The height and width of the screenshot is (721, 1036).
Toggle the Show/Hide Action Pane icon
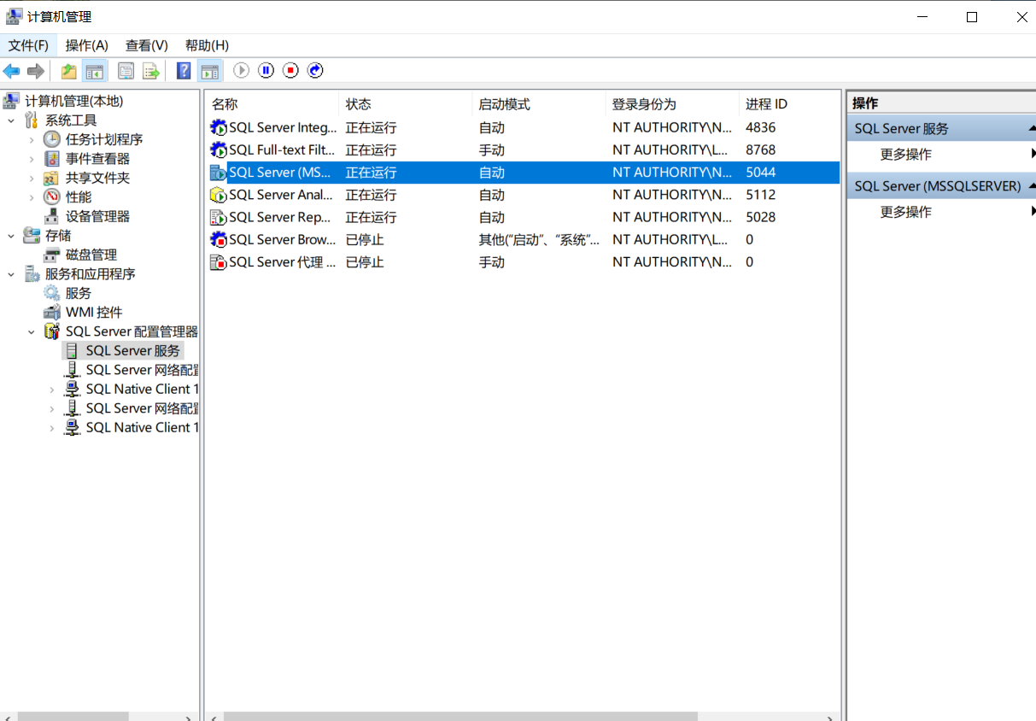(209, 71)
